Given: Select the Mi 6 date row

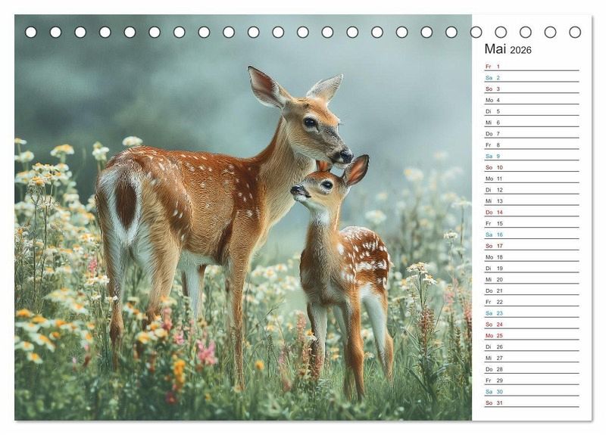Looking at the screenshot, I should 530,123.
